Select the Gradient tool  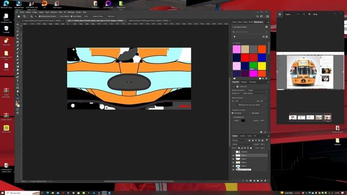tap(18, 67)
